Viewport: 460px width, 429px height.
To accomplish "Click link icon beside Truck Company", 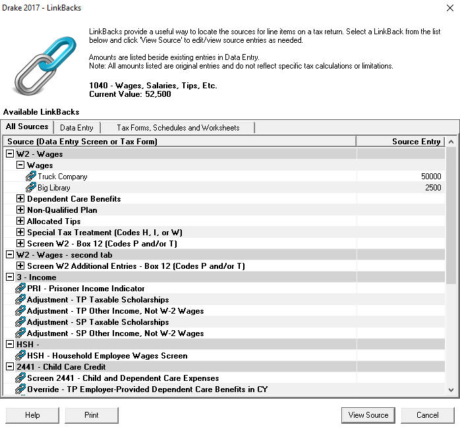I will tap(31, 177).
